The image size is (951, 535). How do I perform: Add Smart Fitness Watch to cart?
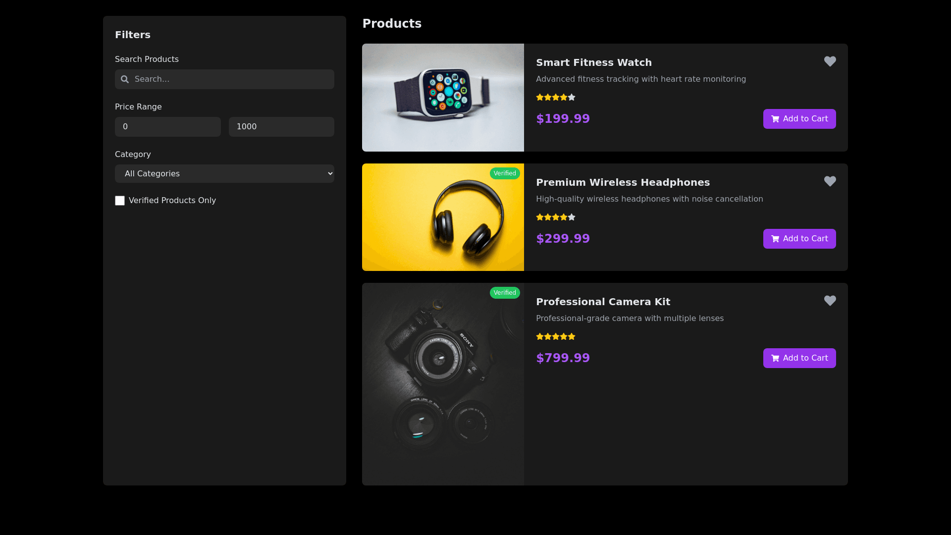[x=799, y=119]
